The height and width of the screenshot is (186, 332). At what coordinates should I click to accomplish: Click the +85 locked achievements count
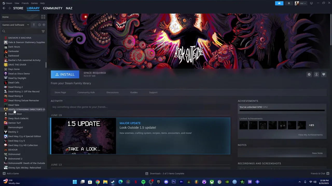click(x=311, y=125)
